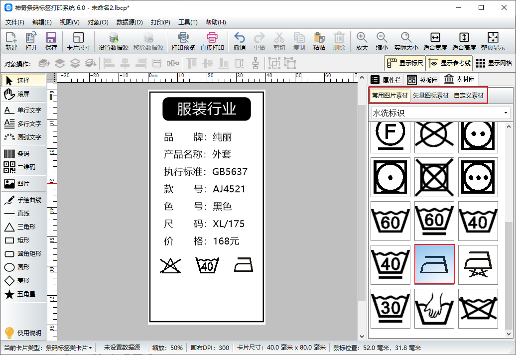Click 直接打印 to print directly
516x355 pixels.
pyautogui.click(x=212, y=41)
